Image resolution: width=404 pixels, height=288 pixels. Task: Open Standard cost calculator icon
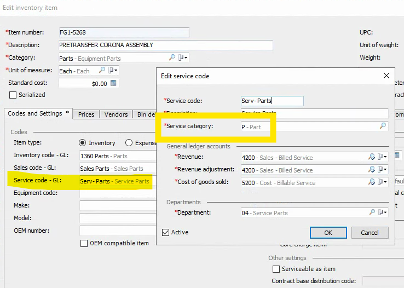[113, 83]
